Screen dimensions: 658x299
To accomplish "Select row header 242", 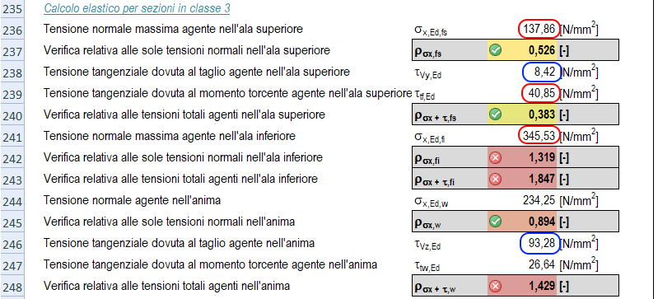I will tap(12, 158).
